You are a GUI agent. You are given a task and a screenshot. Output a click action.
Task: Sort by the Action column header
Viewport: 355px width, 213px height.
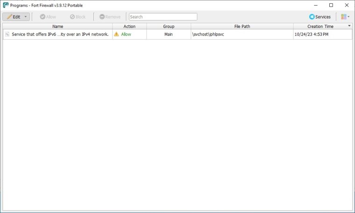click(129, 27)
